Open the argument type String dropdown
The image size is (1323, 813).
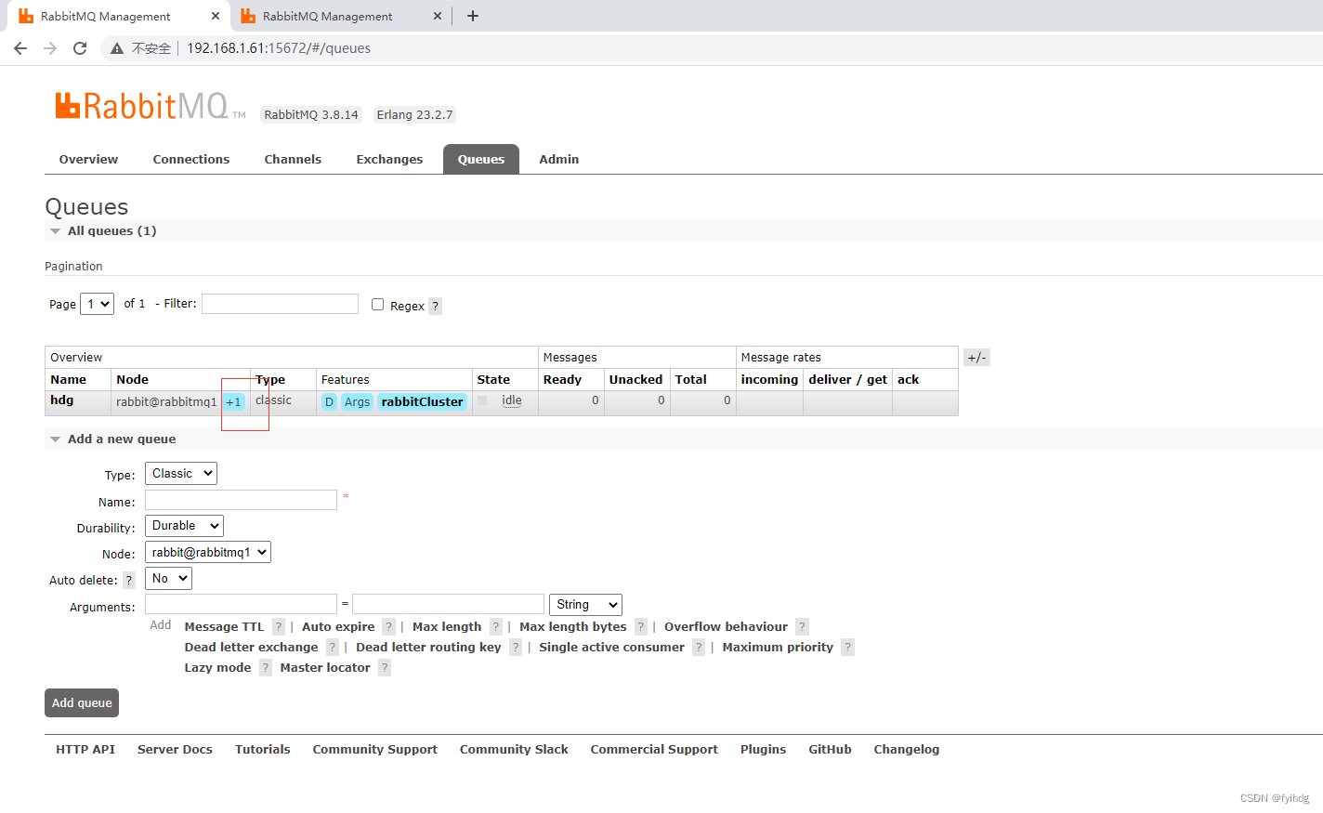coord(585,605)
